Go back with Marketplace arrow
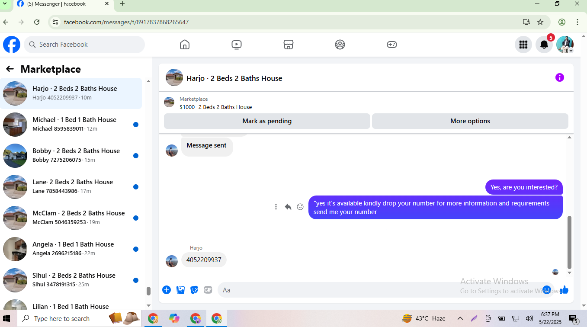587x327 pixels. [10, 69]
